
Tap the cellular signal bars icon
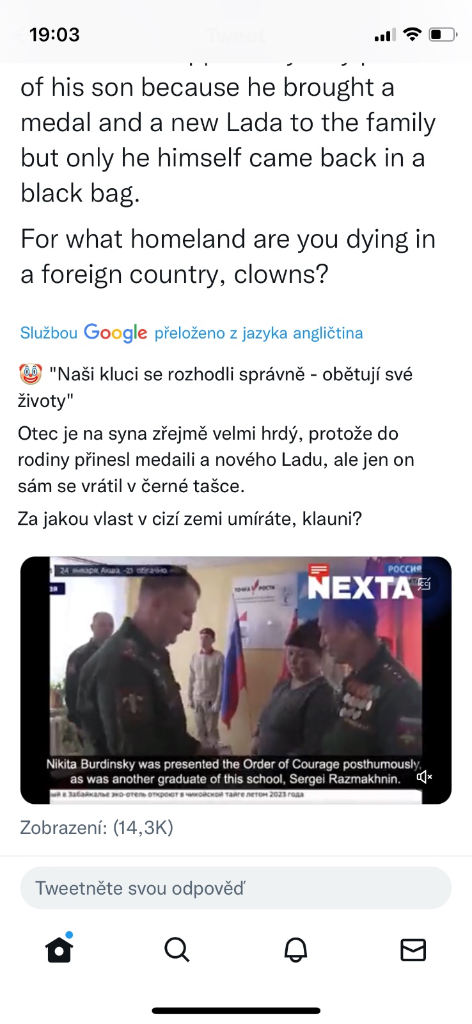(x=384, y=35)
